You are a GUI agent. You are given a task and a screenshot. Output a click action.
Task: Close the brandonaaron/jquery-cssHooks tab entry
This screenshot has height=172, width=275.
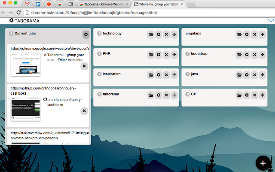pos(84,111)
